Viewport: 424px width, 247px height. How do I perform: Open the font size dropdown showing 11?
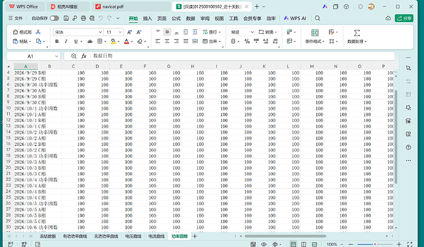(120, 32)
